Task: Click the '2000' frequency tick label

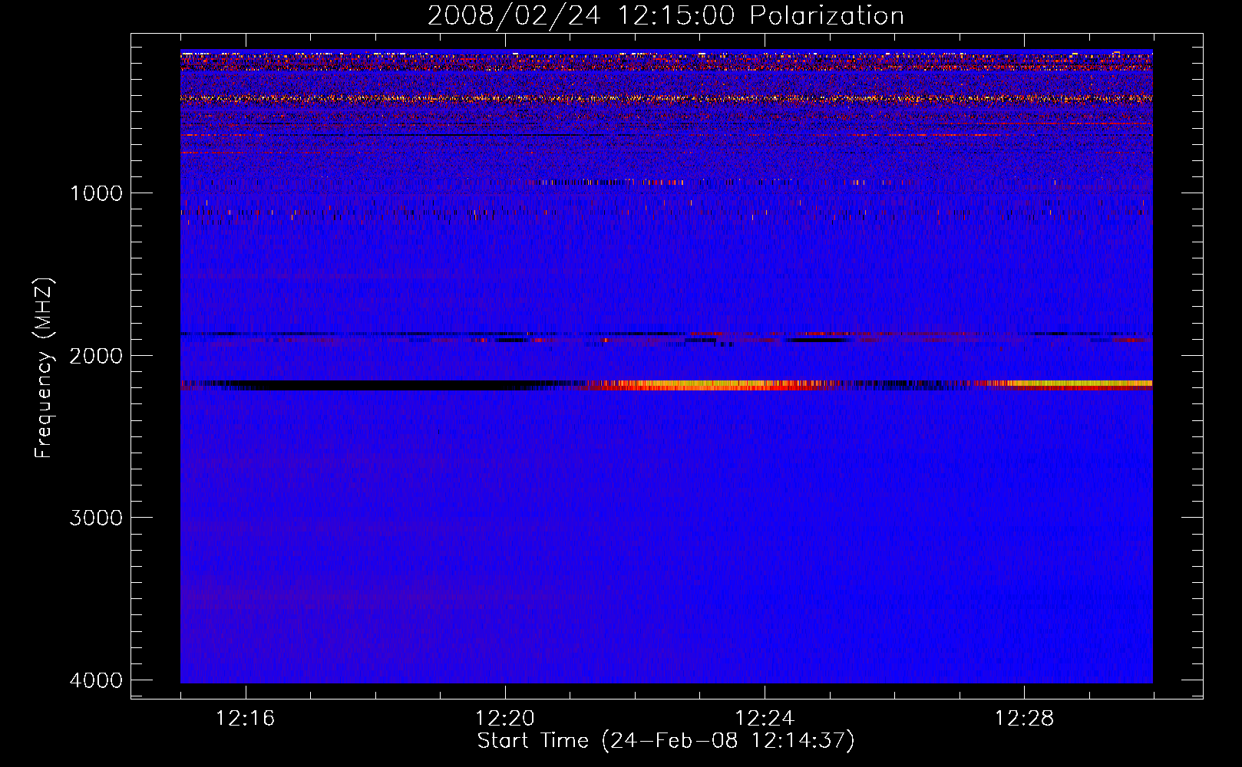Action: 96,355
